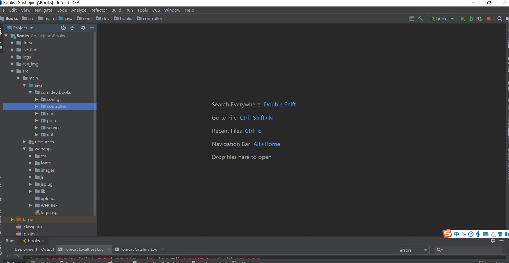Expand the logs folder
Image resolution: width=509 pixels, height=263 pixels.
(12, 57)
